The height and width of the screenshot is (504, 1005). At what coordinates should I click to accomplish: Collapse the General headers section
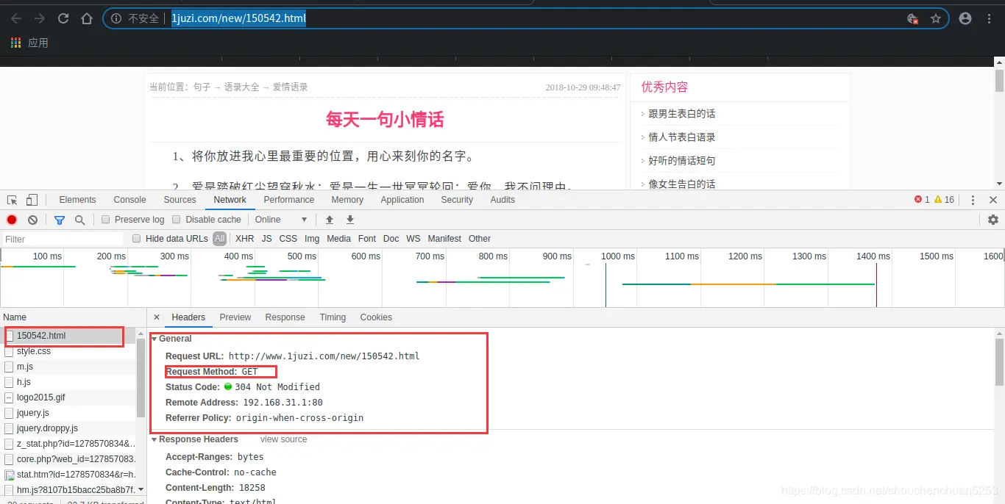(155, 338)
